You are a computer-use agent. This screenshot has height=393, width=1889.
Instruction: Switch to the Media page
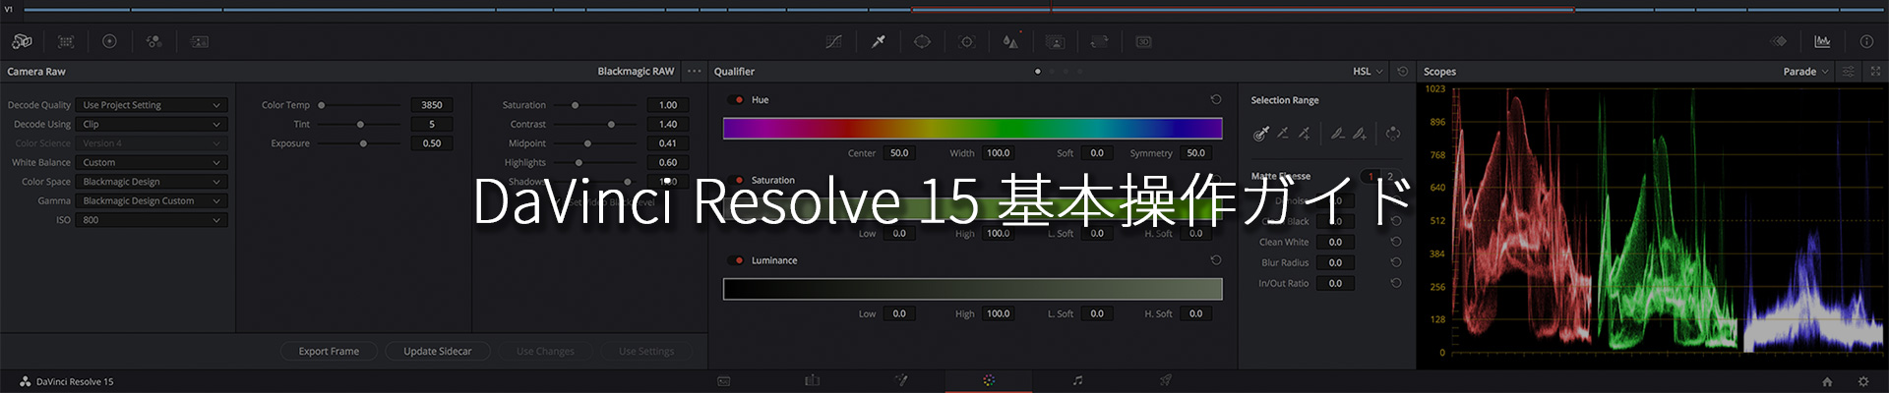pos(724,380)
